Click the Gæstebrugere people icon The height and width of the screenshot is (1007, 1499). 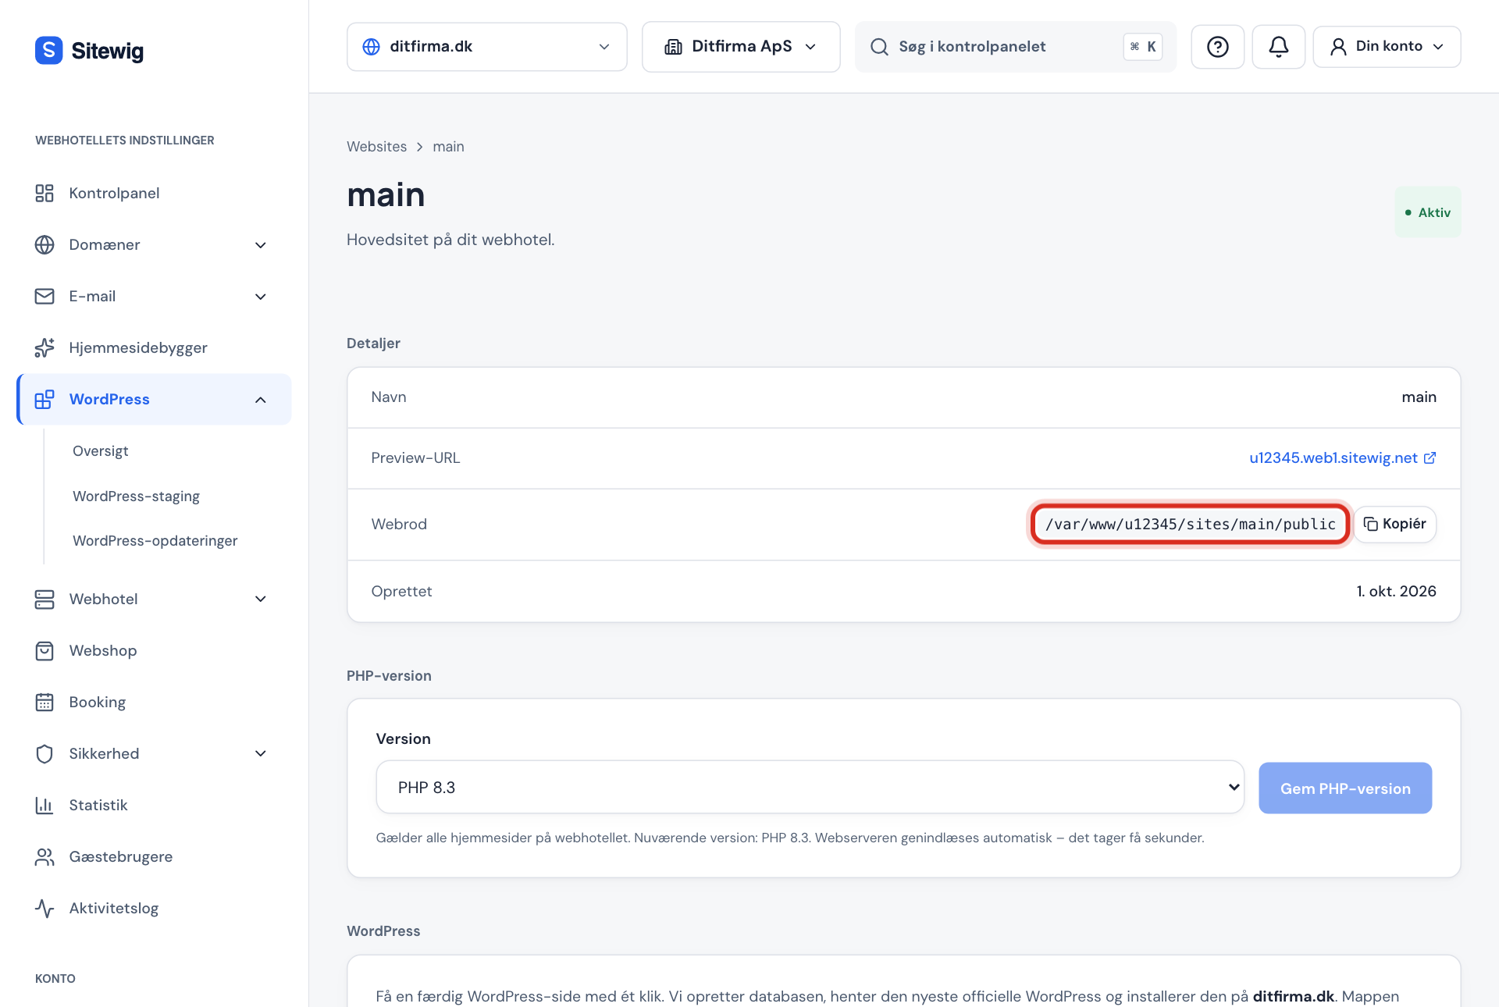pos(45,856)
